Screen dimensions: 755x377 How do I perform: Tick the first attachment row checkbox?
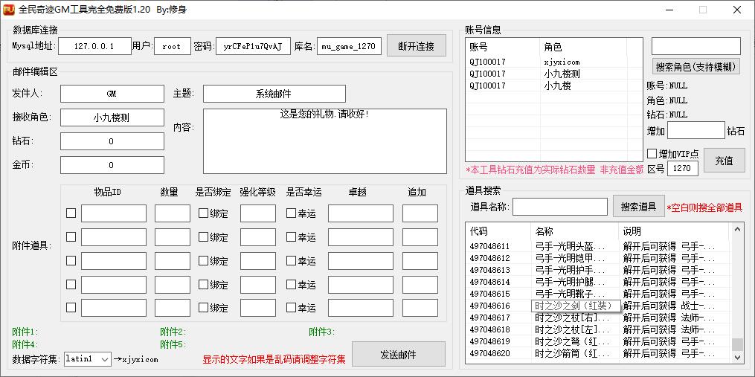tap(71, 213)
